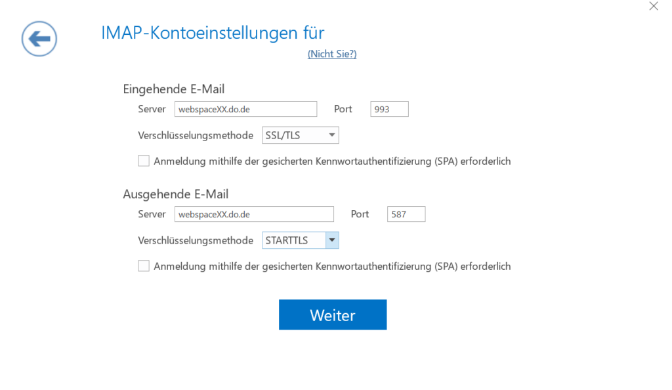Click the SPA label text for incoming mail
This screenshot has height=390, width=672.
click(332, 162)
